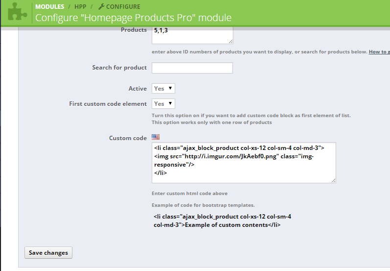The width and height of the screenshot is (390, 271).
Task: Click inside the Custom code textarea
Action: click(244, 163)
